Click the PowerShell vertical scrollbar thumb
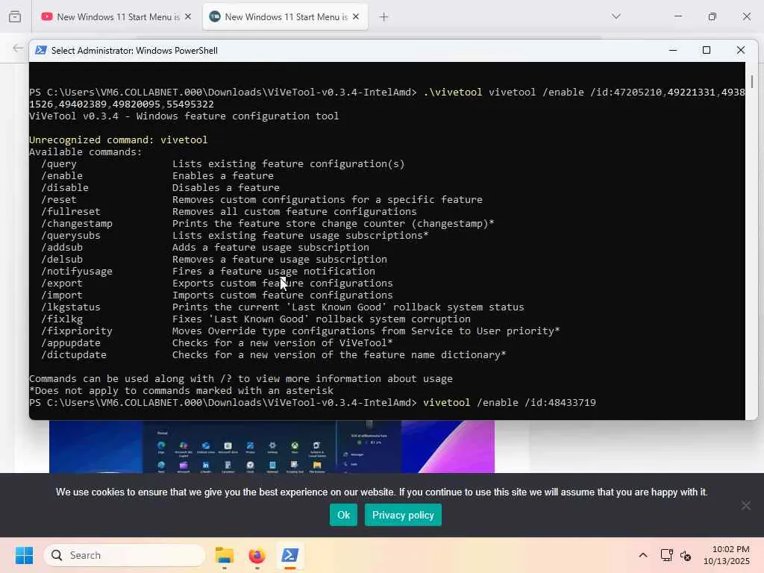The height and width of the screenshot is (573, 764). click(752, 81)
